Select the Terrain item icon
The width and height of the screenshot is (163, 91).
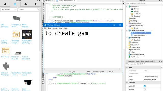(x=132, y=11)
